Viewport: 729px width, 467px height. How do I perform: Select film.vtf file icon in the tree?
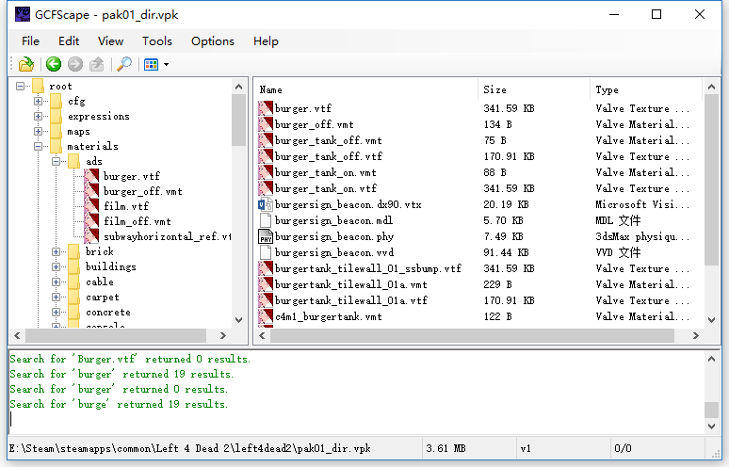pos(91,206)
